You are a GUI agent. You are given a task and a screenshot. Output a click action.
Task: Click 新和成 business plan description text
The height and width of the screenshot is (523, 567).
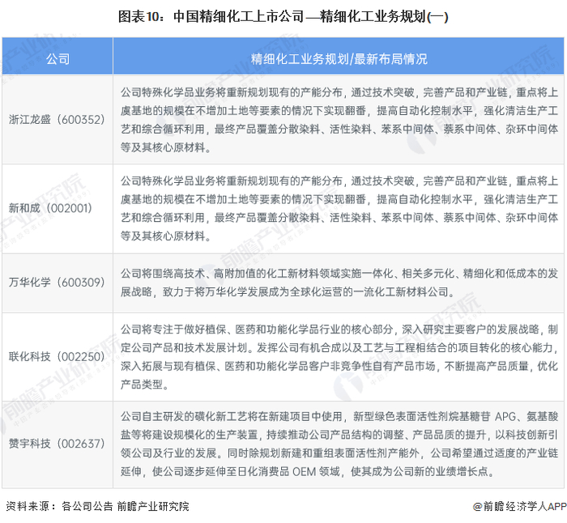(x=339, y=208)
